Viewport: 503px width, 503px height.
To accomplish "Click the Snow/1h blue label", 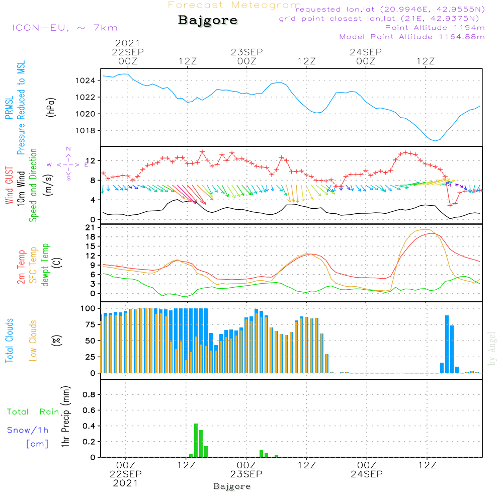I will (28, 430).
